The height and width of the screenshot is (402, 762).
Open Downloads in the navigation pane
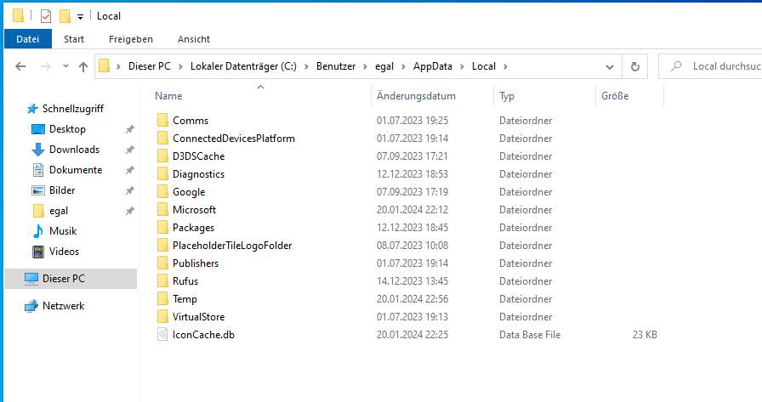click(74, 150)
